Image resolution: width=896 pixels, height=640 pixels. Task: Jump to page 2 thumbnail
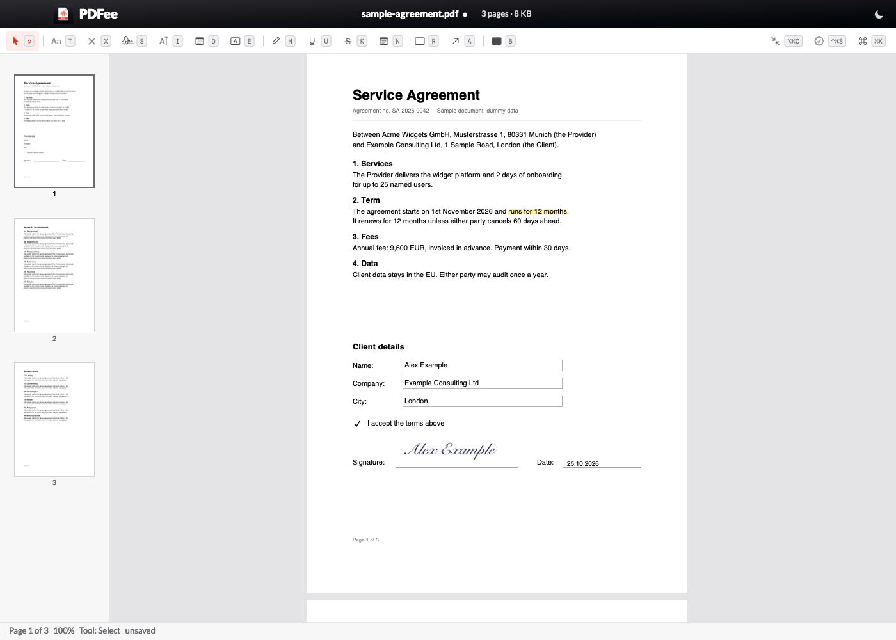pyautogui.click(x=54, y=275)
